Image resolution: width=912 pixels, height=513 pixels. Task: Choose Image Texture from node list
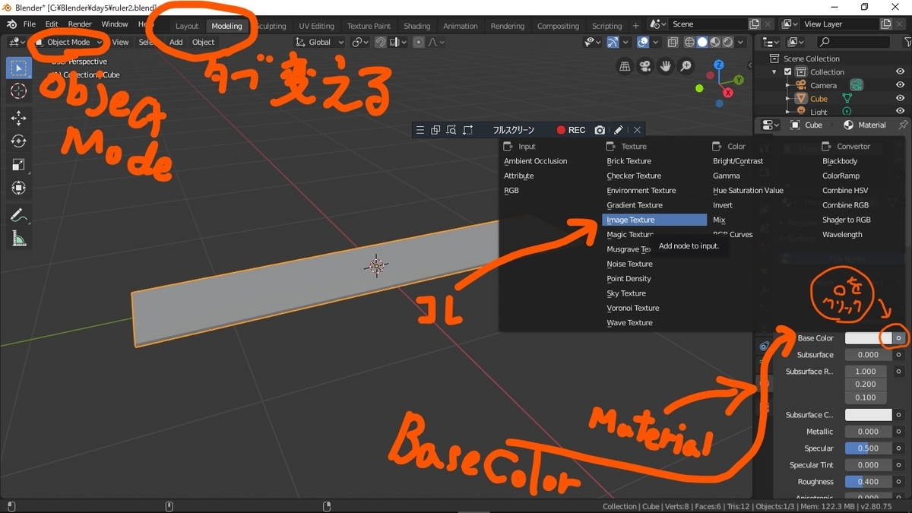[654, 220]
